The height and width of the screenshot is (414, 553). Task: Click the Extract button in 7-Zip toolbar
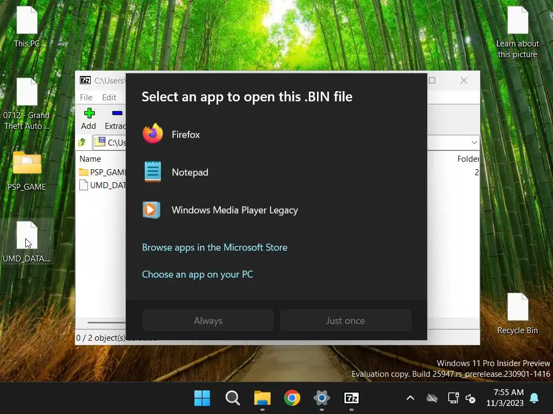(x=115, y=119)
